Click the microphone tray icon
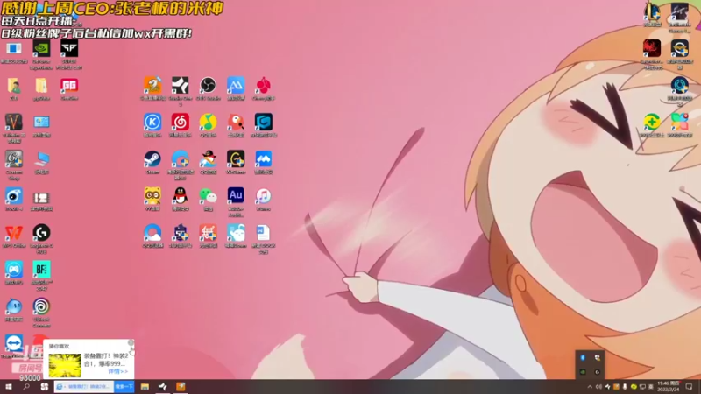 point(625,387)
